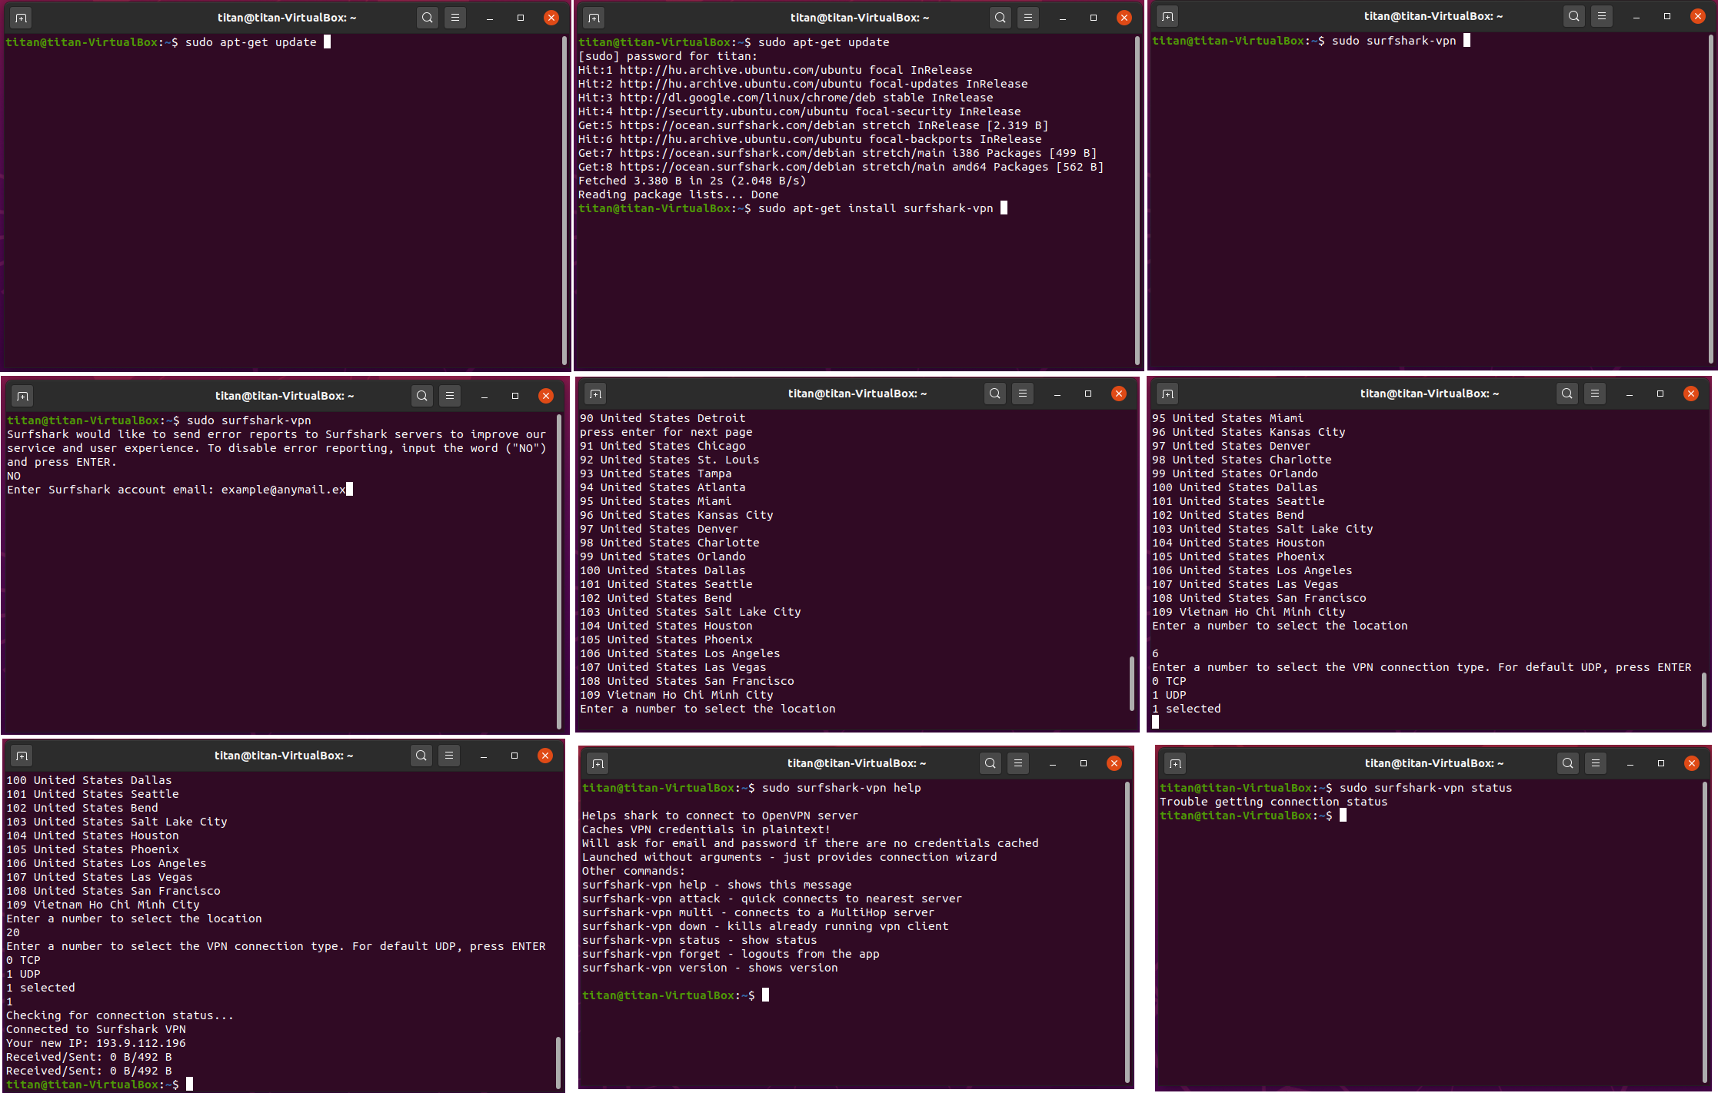The width and height of the screenshot is (1718, 1093).
Task: Open hamburger menu in prompt-only 'apt-get update' terminal
Action: [455, 18]
